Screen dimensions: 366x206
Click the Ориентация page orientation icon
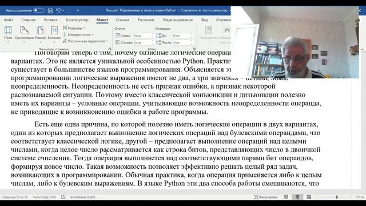click(24, 30)
